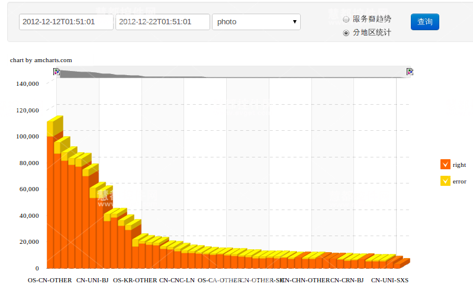
Task: Toggle the error series legend checkbox
Action: click(445, 181)
